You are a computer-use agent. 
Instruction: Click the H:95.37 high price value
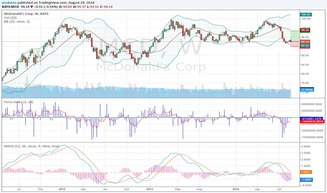point(79,7)
